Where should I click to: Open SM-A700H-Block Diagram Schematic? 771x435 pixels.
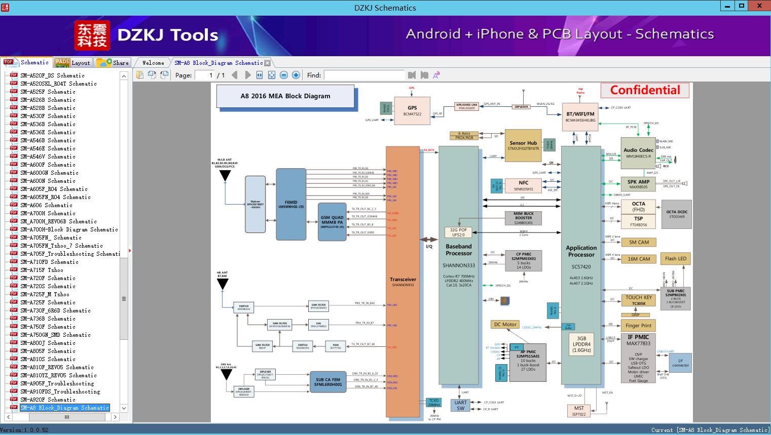pos(69,229)
